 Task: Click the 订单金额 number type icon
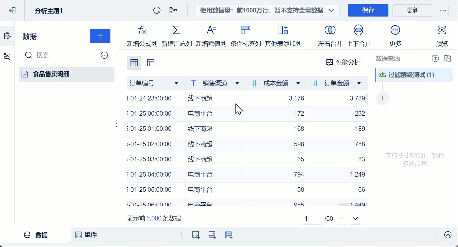pyautogui.click(x=315, y=83)
